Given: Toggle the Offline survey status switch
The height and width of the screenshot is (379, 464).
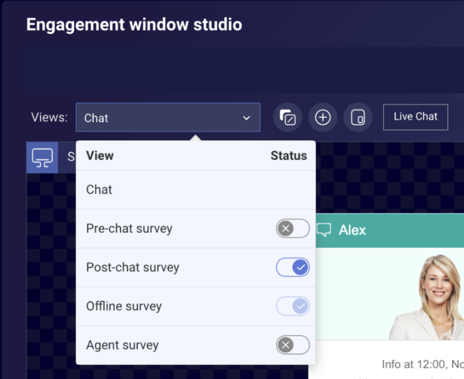Looking at the screenshot, I should pyautogui.click(x=293, y=306).
